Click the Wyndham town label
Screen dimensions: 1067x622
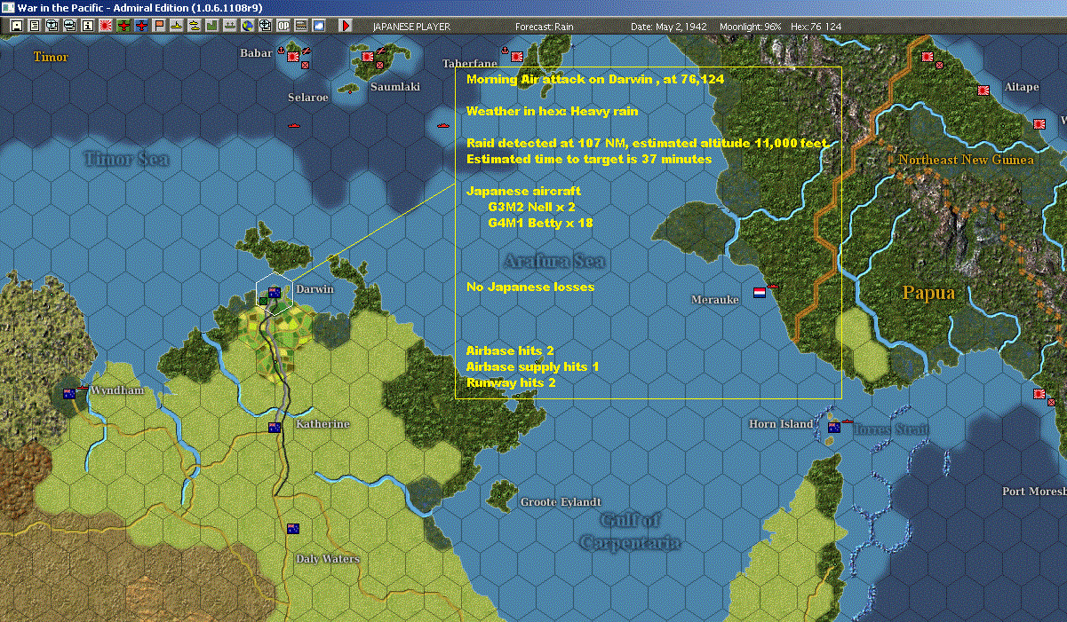(117, 390)
